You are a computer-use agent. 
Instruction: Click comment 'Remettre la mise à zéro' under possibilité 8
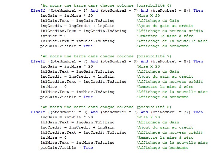pyautogui.click(x=165, y=137)
